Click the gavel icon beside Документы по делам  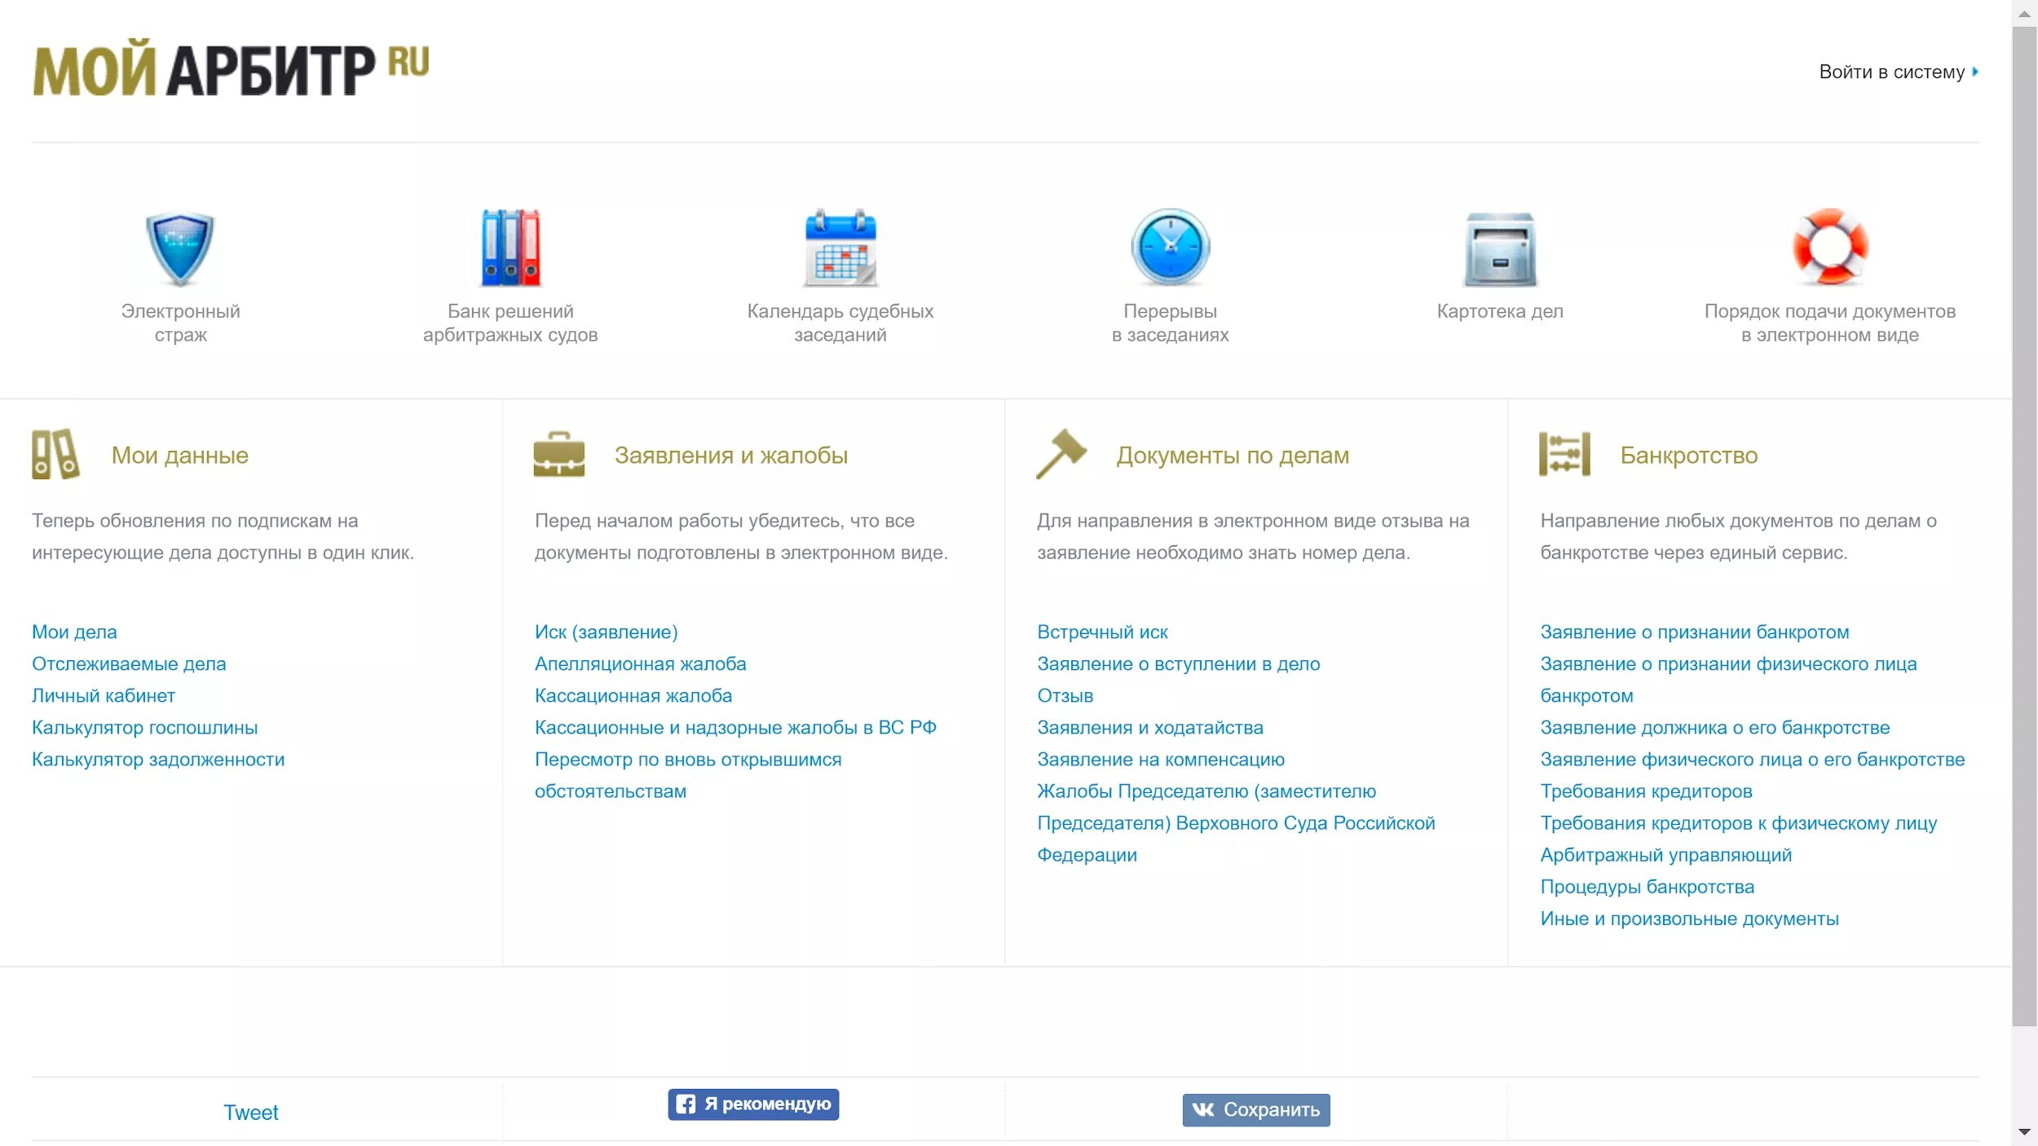coord(1061,454)
